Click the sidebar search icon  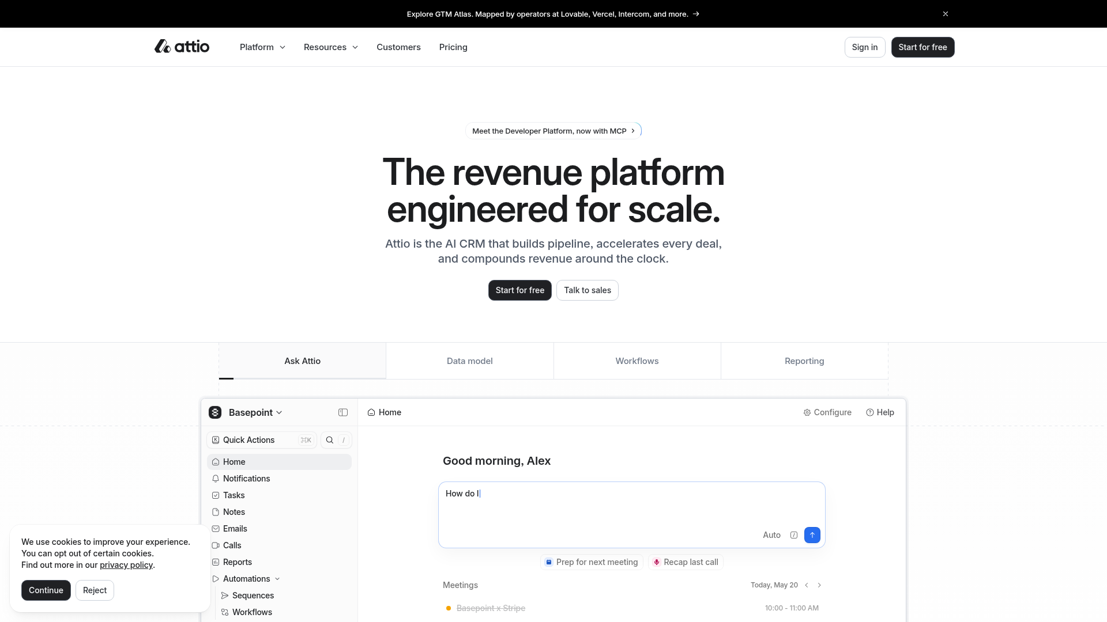pos(330,440)
